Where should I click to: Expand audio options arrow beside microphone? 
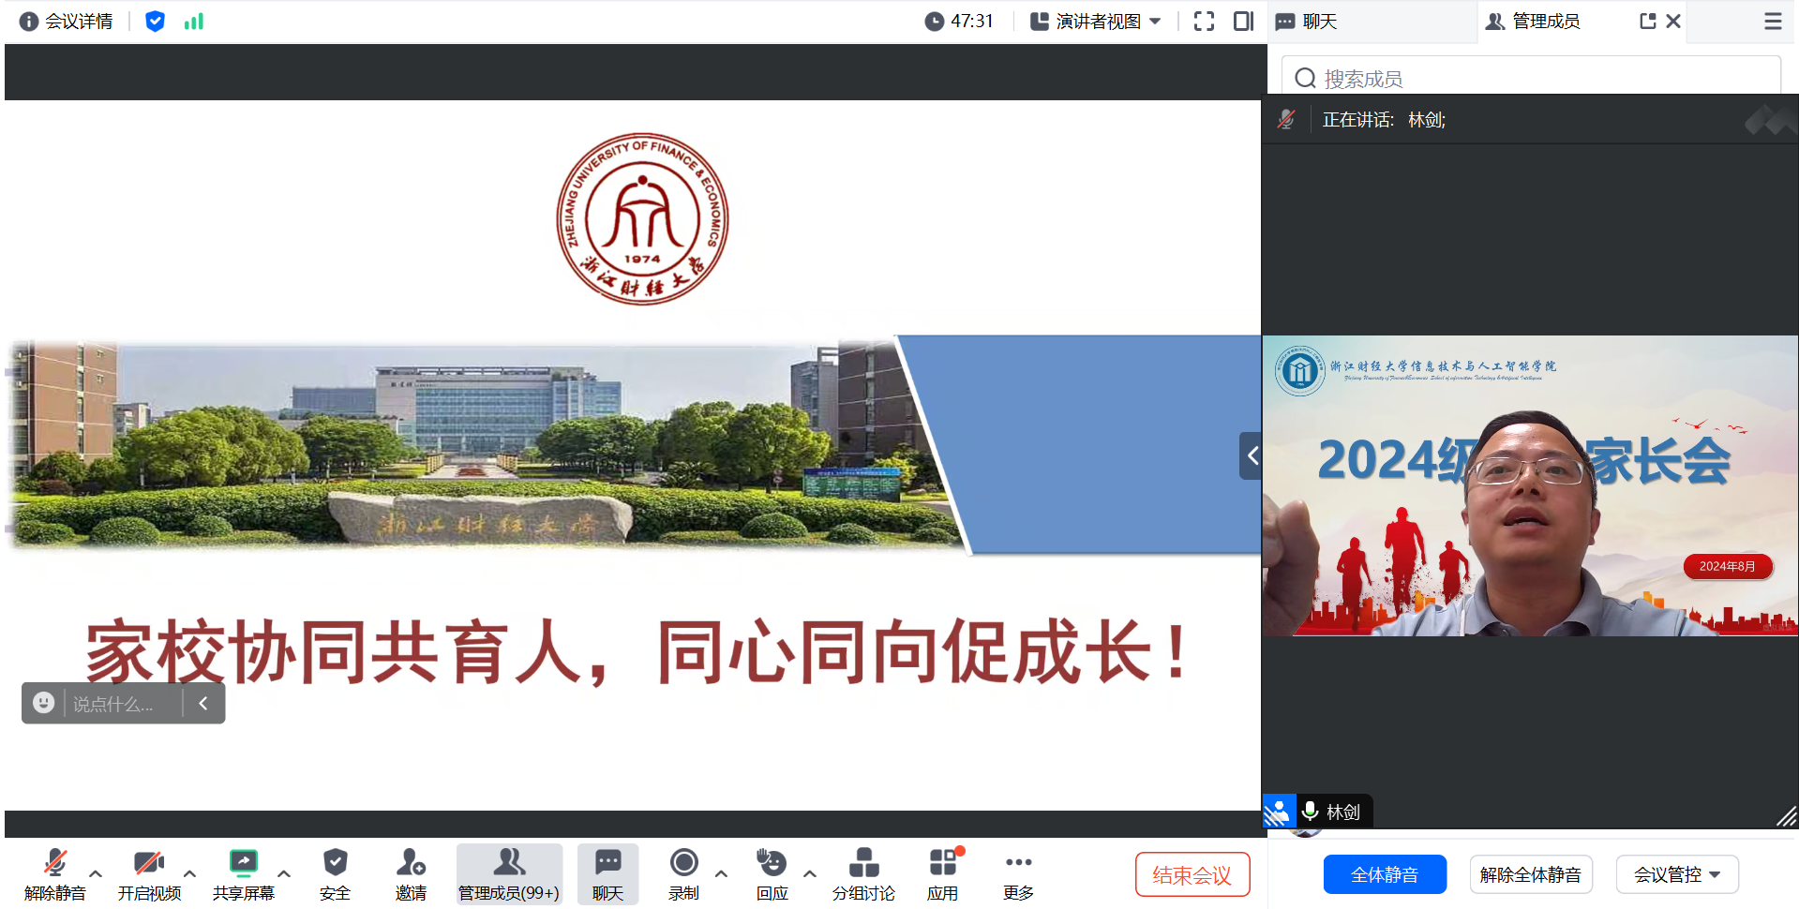[x=96, y=873]
